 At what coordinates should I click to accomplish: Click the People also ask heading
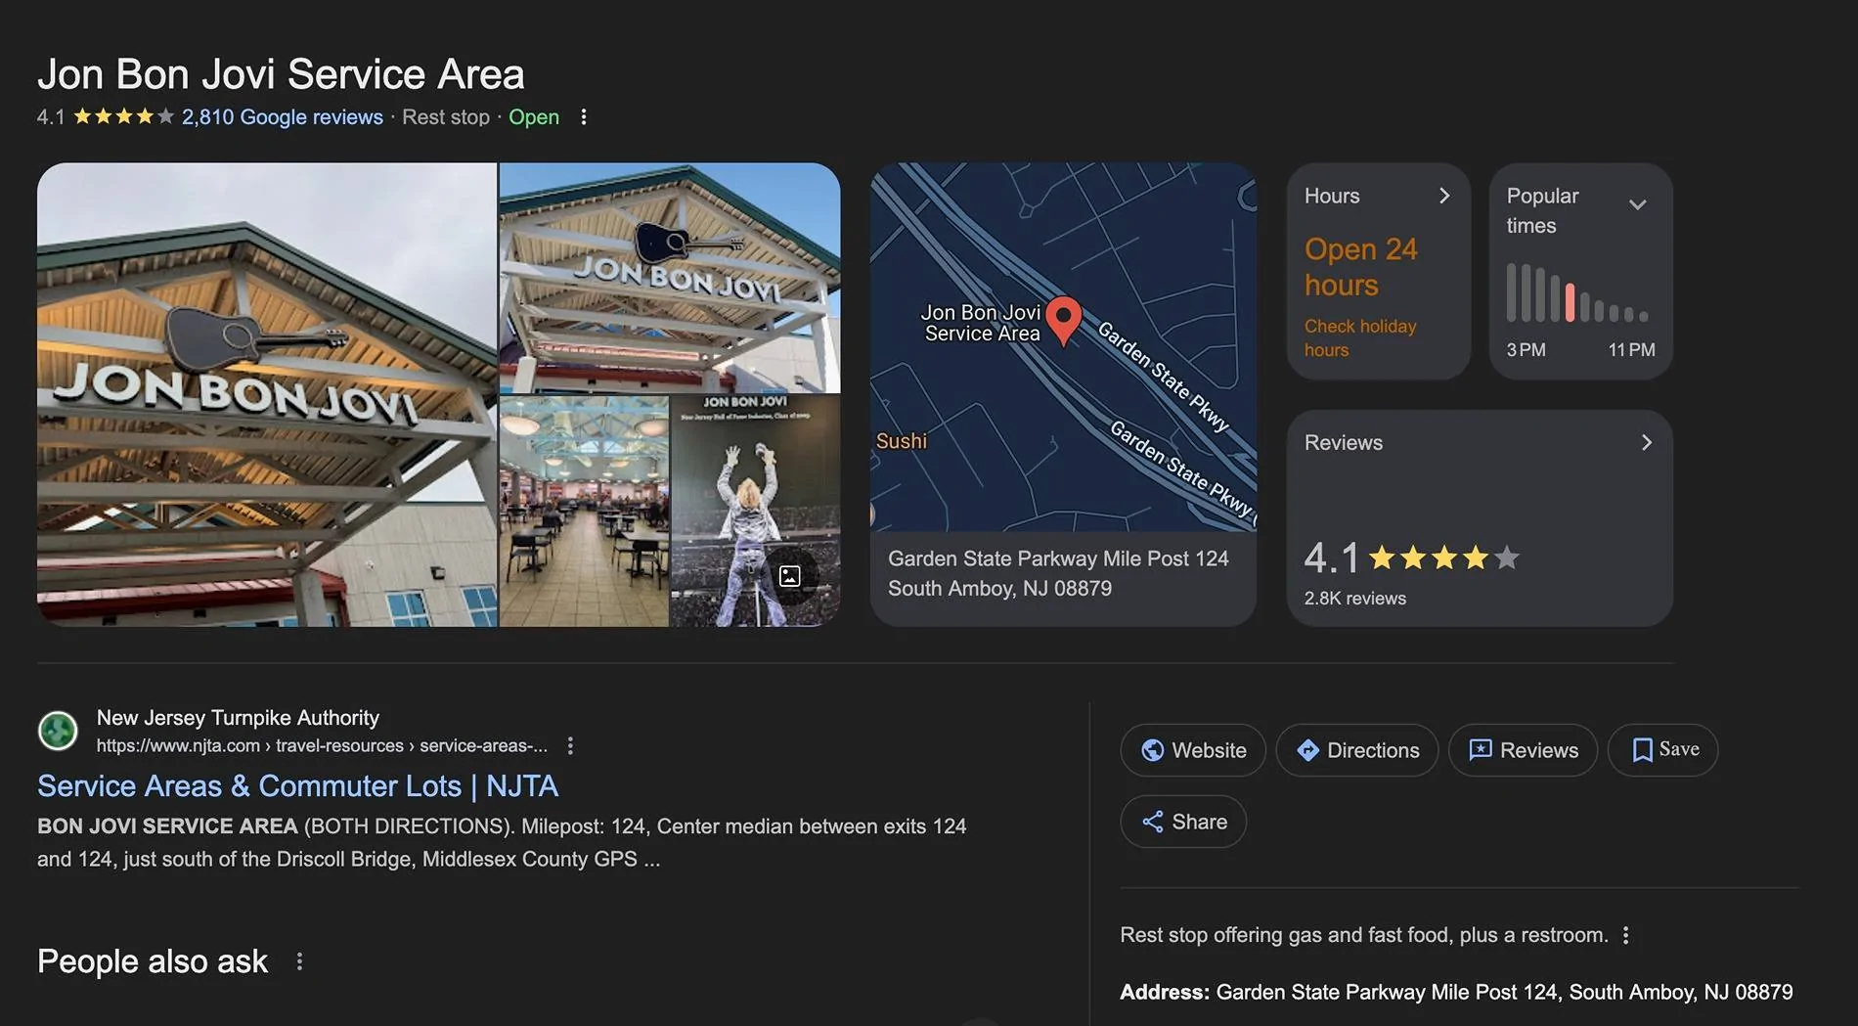(x=153, y=961)
